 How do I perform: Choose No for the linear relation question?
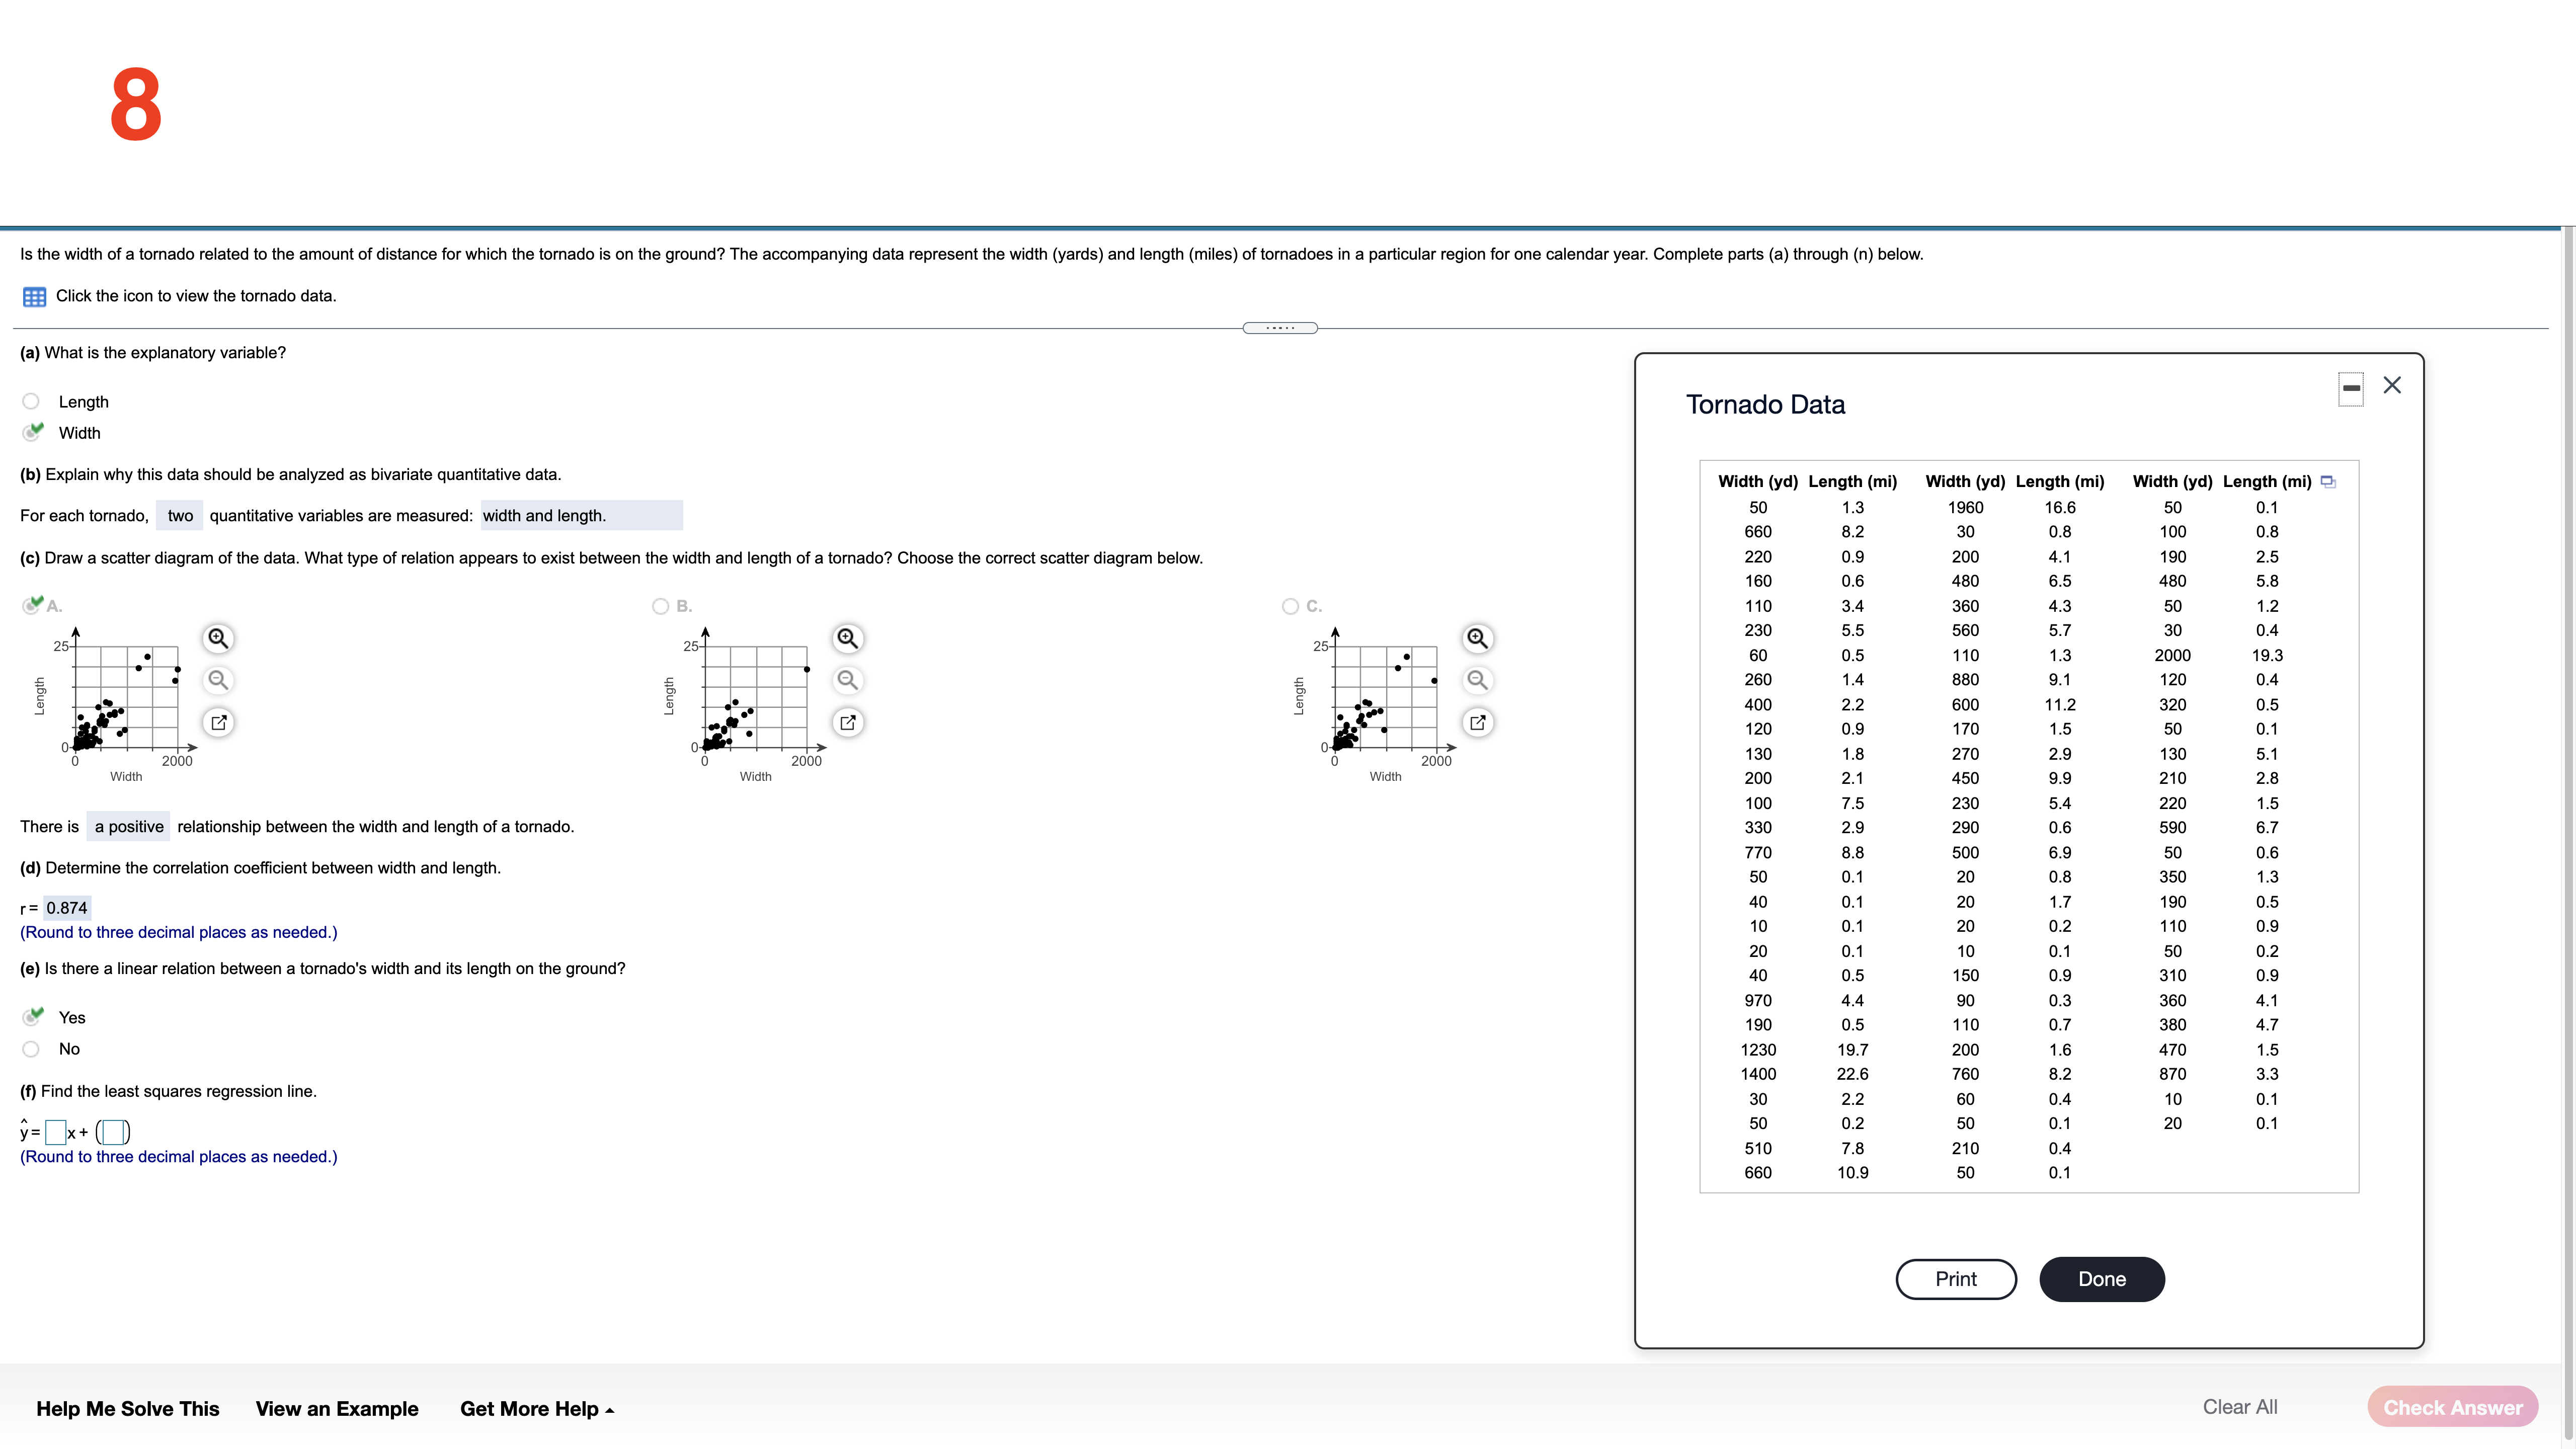coord(31,1048)
